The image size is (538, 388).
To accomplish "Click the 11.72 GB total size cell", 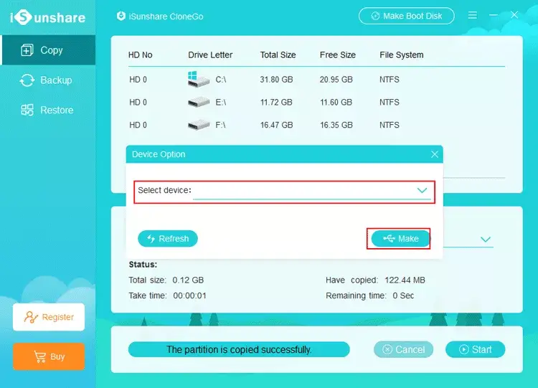I will (x=276, y=103).
